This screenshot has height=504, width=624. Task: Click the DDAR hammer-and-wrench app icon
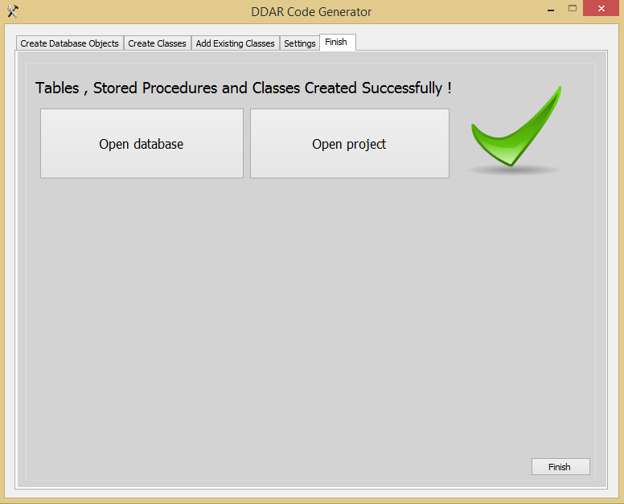(12, 11)
